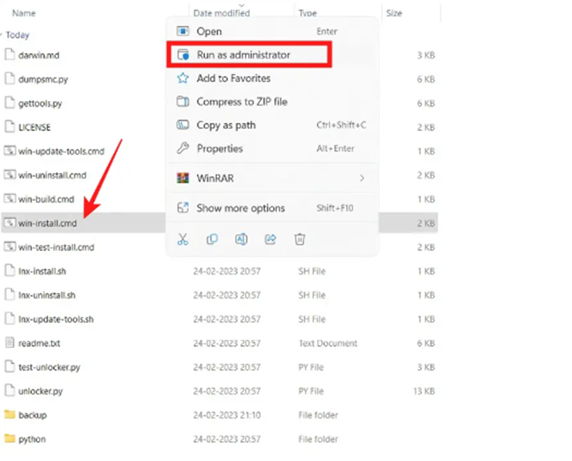Click the win-test-install.cmd file icon
572x461 pixels.
coord(10,247)
